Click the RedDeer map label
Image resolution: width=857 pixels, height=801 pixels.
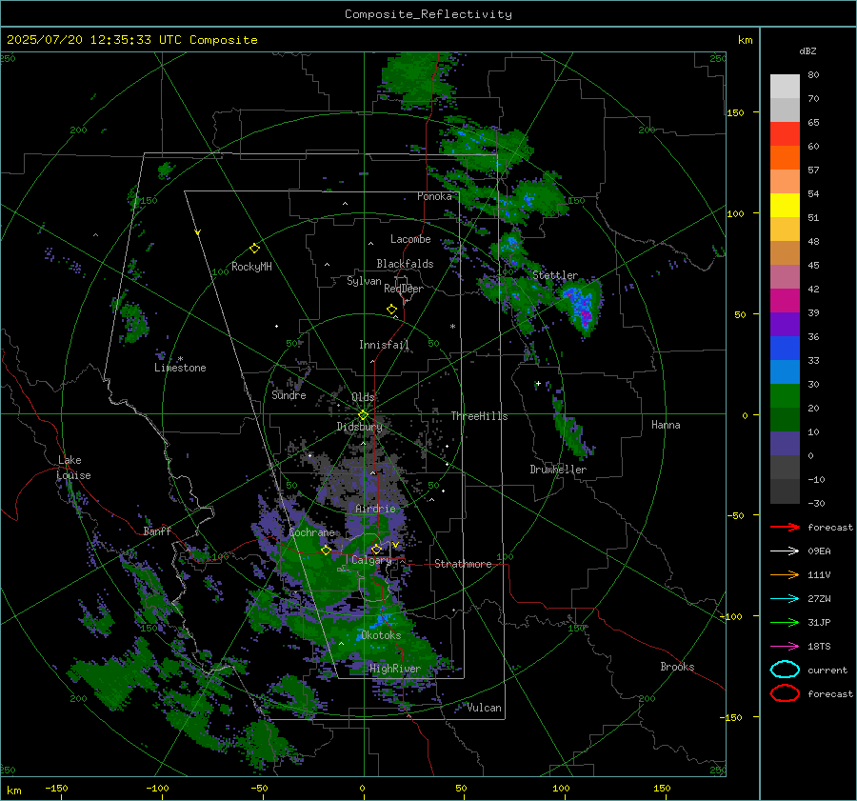click(x=404, y=289)
